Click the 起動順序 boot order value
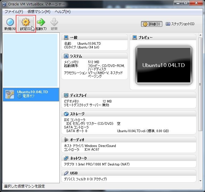 tap(106, 67)
